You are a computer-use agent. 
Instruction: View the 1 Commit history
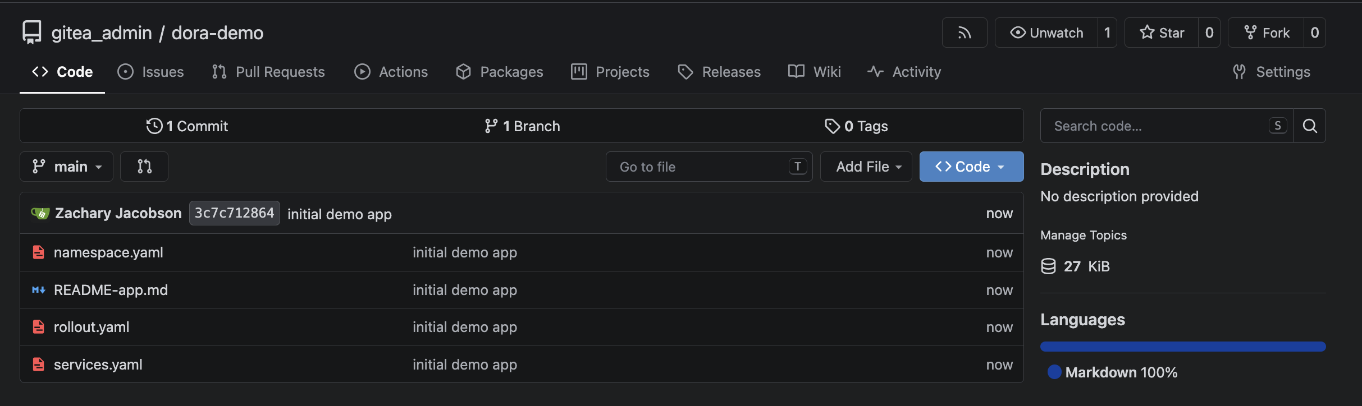click(x=187, y=126)
